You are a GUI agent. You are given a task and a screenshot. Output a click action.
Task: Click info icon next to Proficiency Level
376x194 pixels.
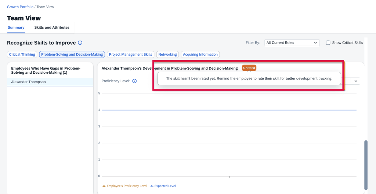[134, 81]
